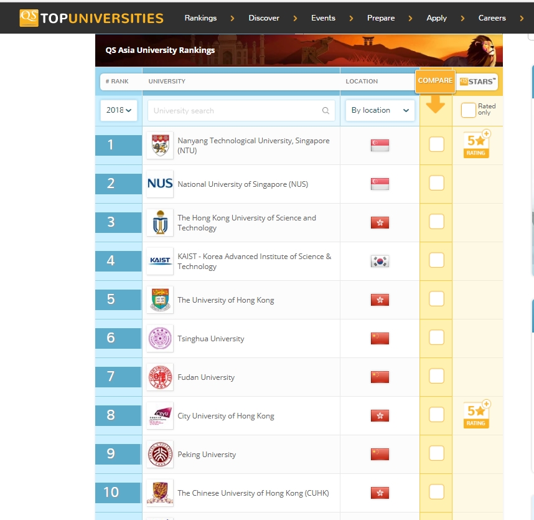Open the 2018 year dropdown
Viewport: 534px width, 520px height.
pyautogui.click(x=119, y=110)
